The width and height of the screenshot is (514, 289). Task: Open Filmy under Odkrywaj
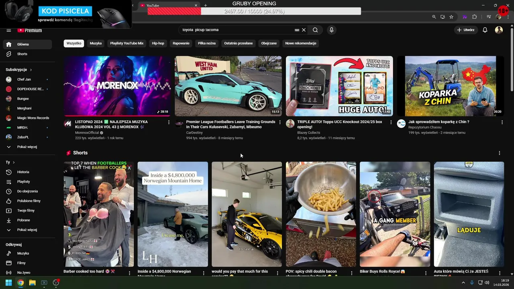pyautogui.click(x=27, y=263)
